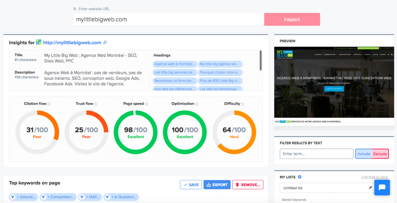Select heading tag Les little big témoignag...

(x=220, y=89)
